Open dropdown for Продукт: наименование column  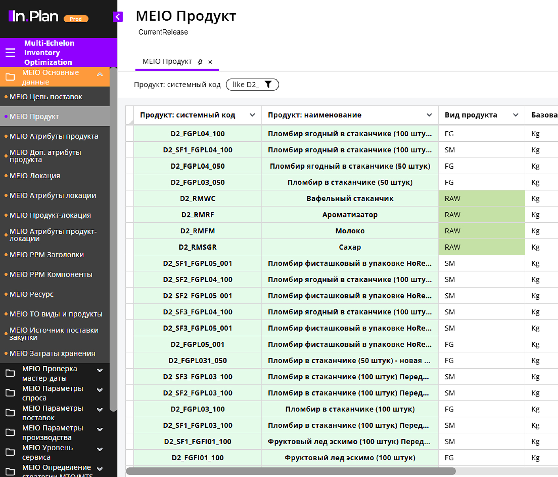click(429, 115)
